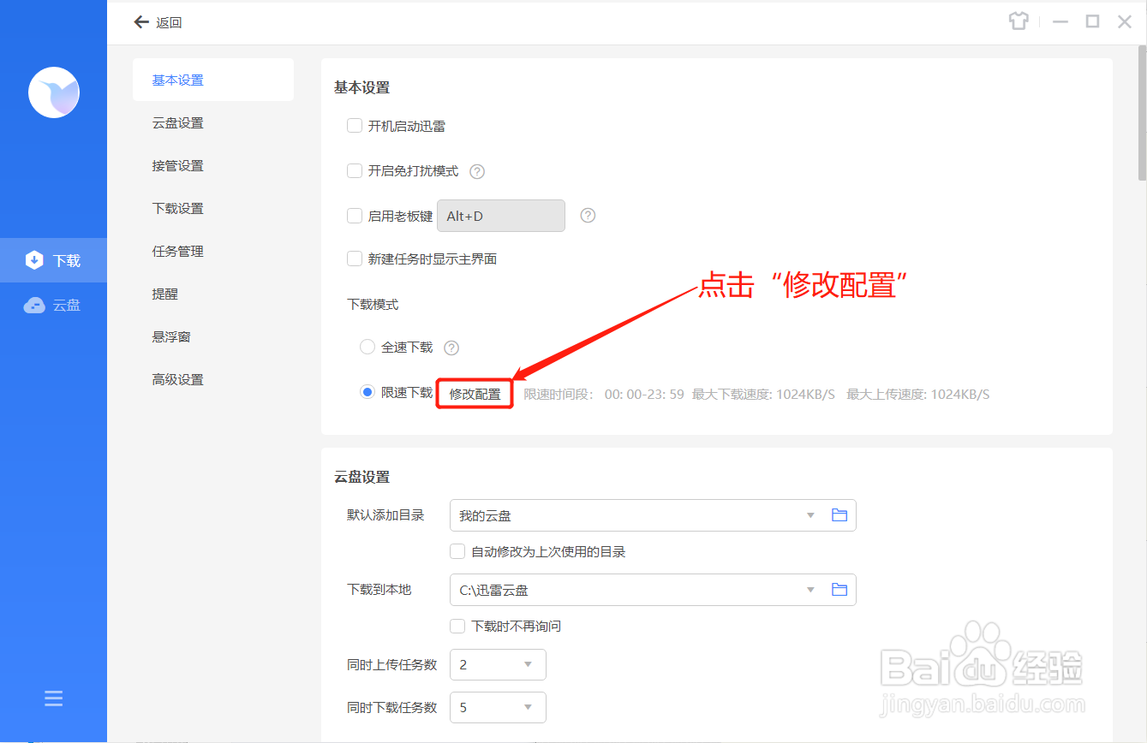Enable 开机启动迅雷 checkbox

(x=355, y=126)
